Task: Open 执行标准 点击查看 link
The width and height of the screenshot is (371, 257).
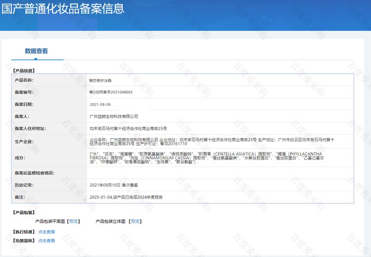Action: (46, 232)
